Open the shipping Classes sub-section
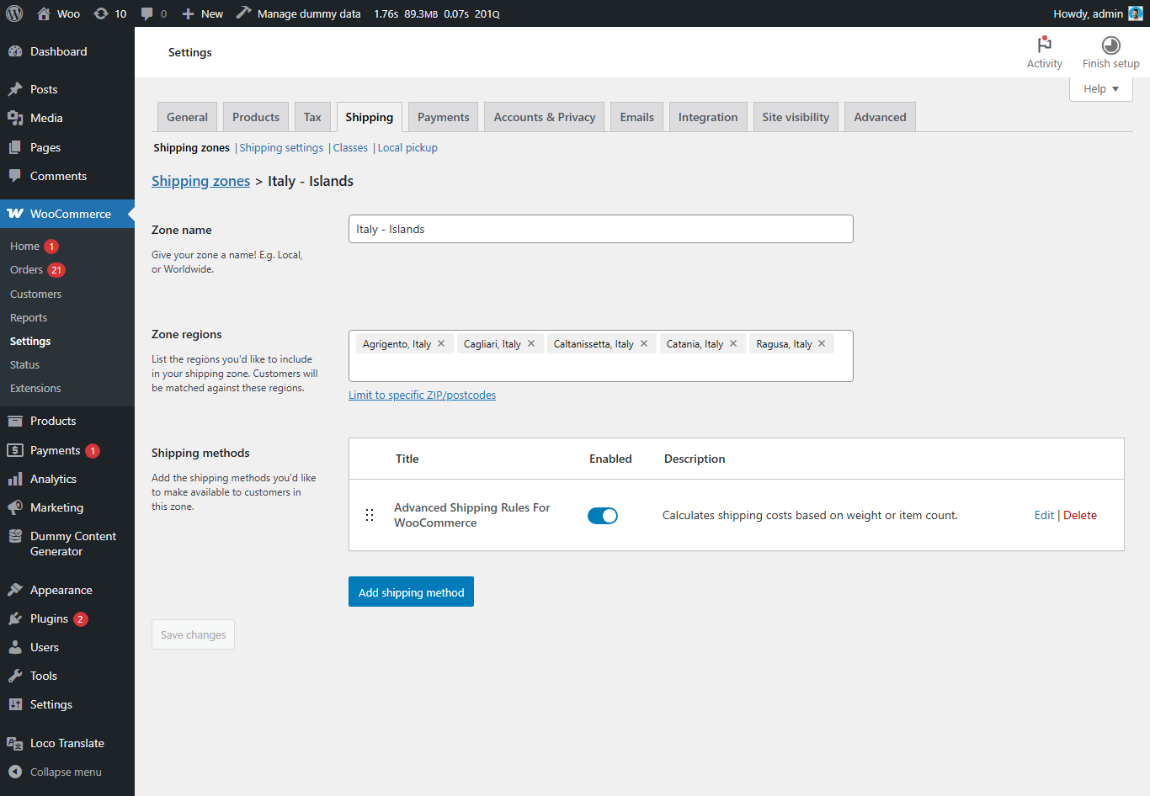1150x796 pixels. 350,147
